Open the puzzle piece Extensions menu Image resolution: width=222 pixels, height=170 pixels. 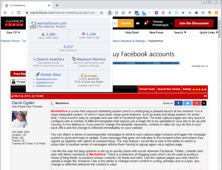click(196, 13)
